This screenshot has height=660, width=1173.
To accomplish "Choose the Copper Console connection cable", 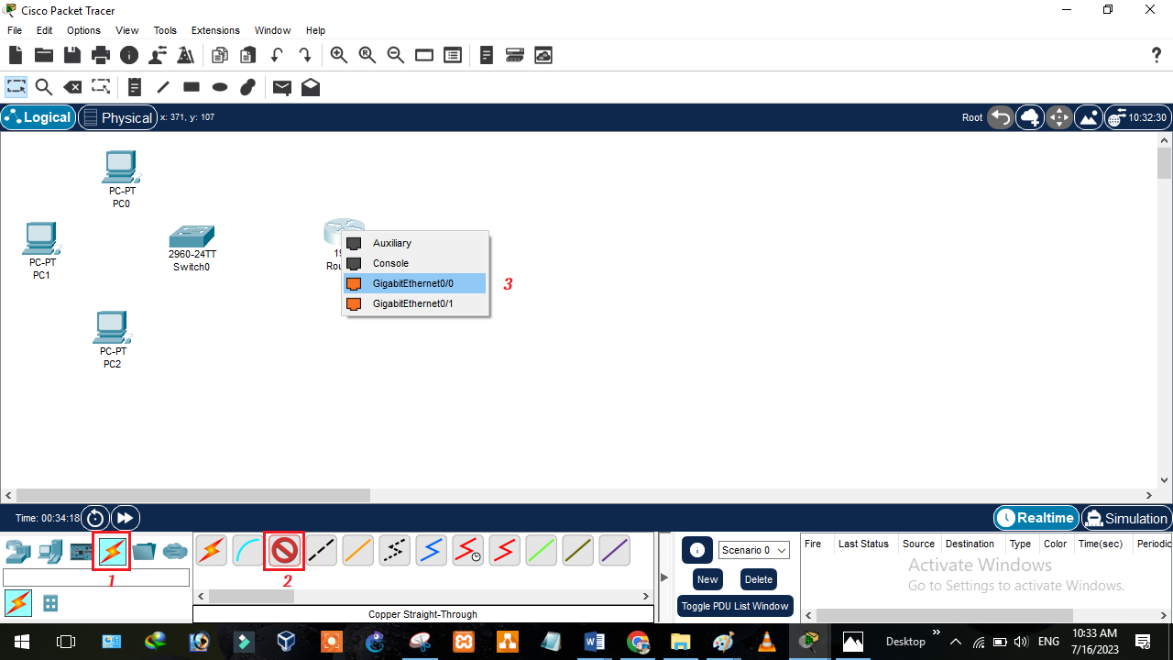I will (x=247, y=550).
